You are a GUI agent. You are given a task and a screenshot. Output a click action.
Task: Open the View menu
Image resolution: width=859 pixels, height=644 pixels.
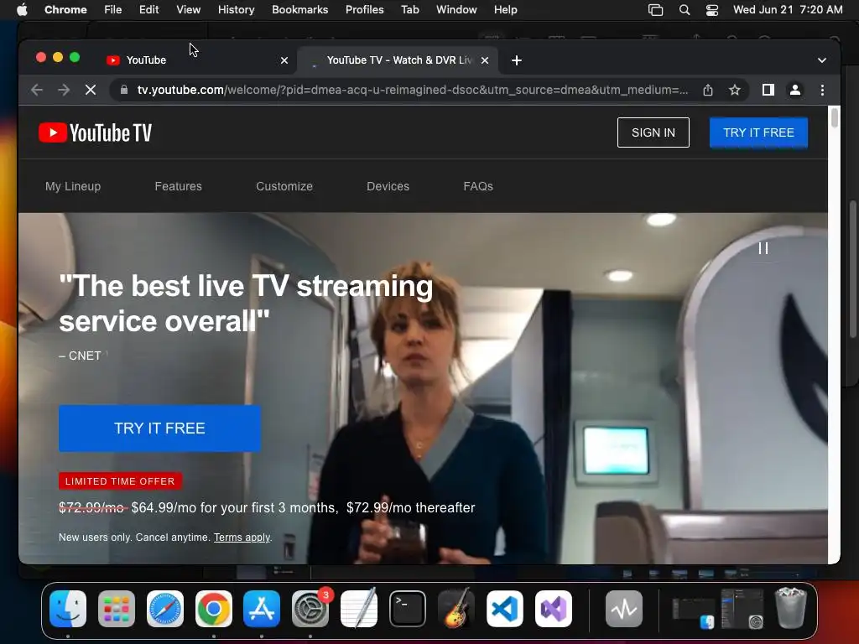[188, 10]
